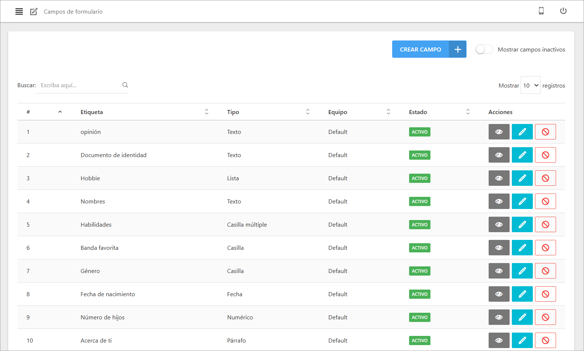Deactivate the Nombres field
The width and height of the screenshot is (584, 351).
545,201
